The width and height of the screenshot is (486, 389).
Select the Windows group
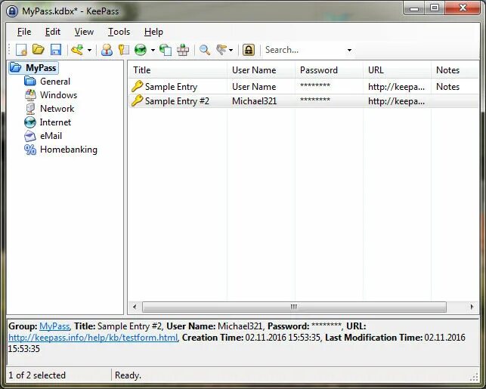coord(59,95)
